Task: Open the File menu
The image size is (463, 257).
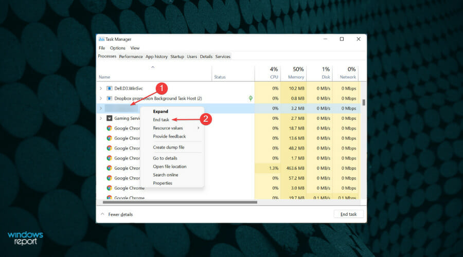Action: pyautogui.click(x=102, y=48)
